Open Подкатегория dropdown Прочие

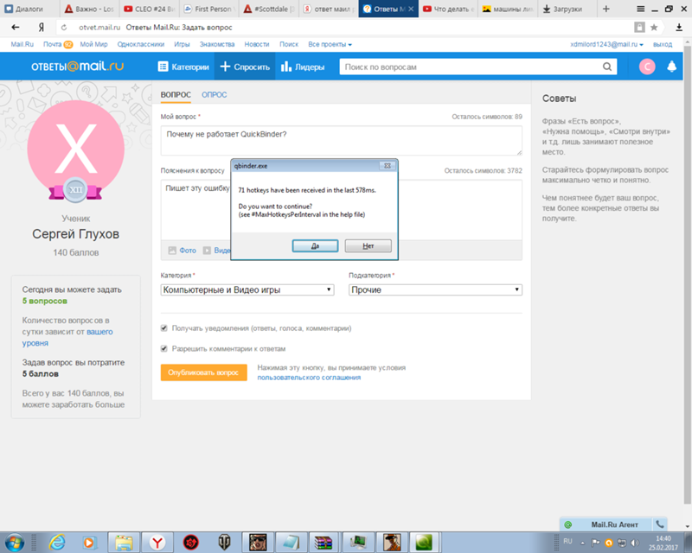pyautogui.click(x=435, y=289)
